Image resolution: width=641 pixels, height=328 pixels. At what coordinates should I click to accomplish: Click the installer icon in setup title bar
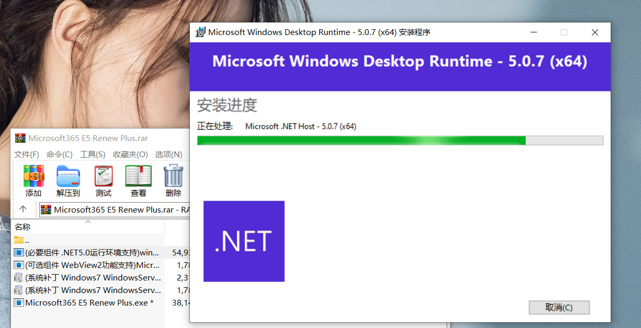(200, 32)
